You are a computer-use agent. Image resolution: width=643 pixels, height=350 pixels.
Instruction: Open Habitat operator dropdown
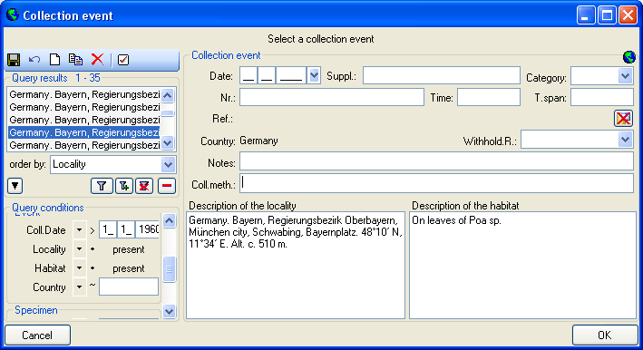pos(79,268)
